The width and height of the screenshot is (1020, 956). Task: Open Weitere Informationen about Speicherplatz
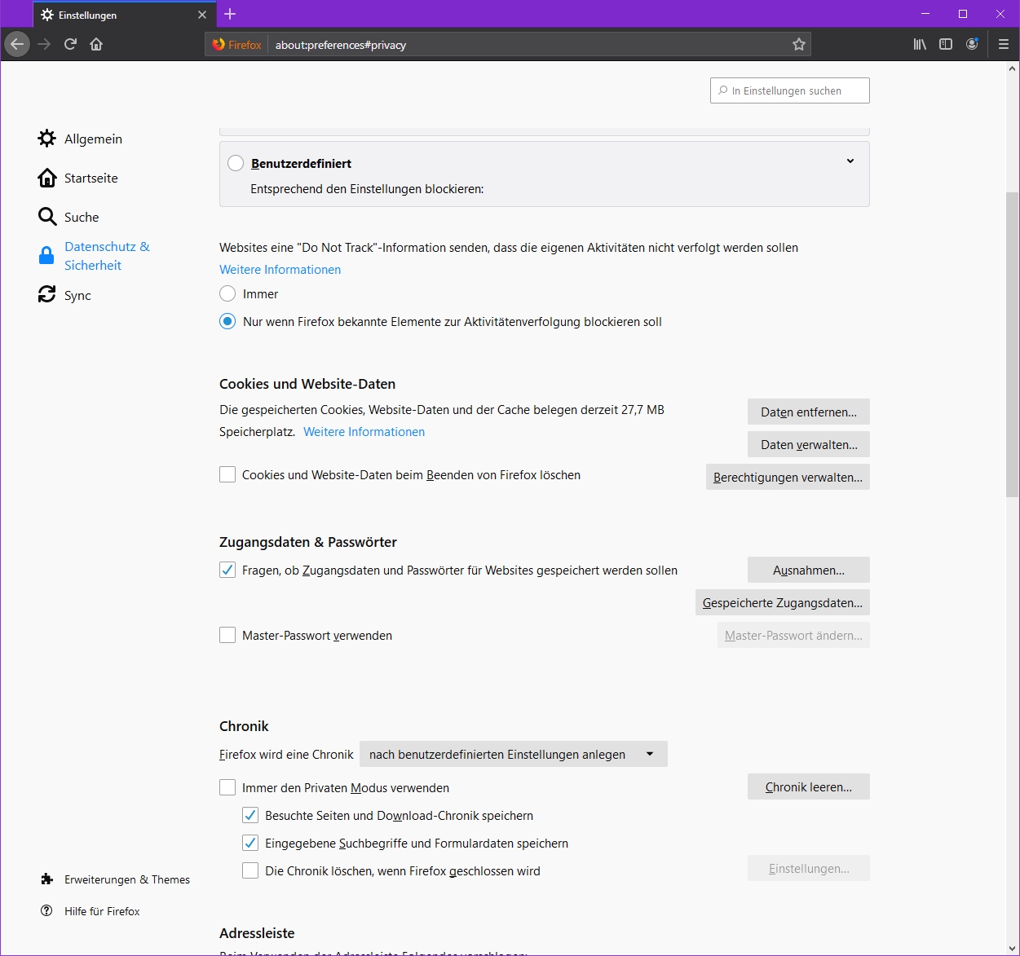tap(364, 432)
